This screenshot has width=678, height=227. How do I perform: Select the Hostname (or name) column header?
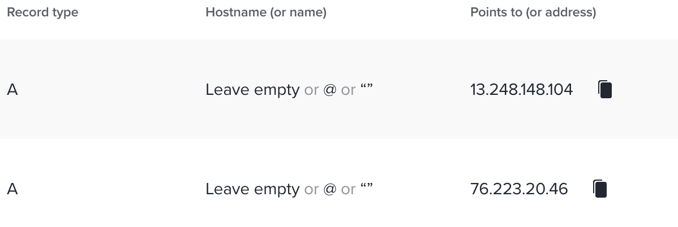tap(266, 12)
